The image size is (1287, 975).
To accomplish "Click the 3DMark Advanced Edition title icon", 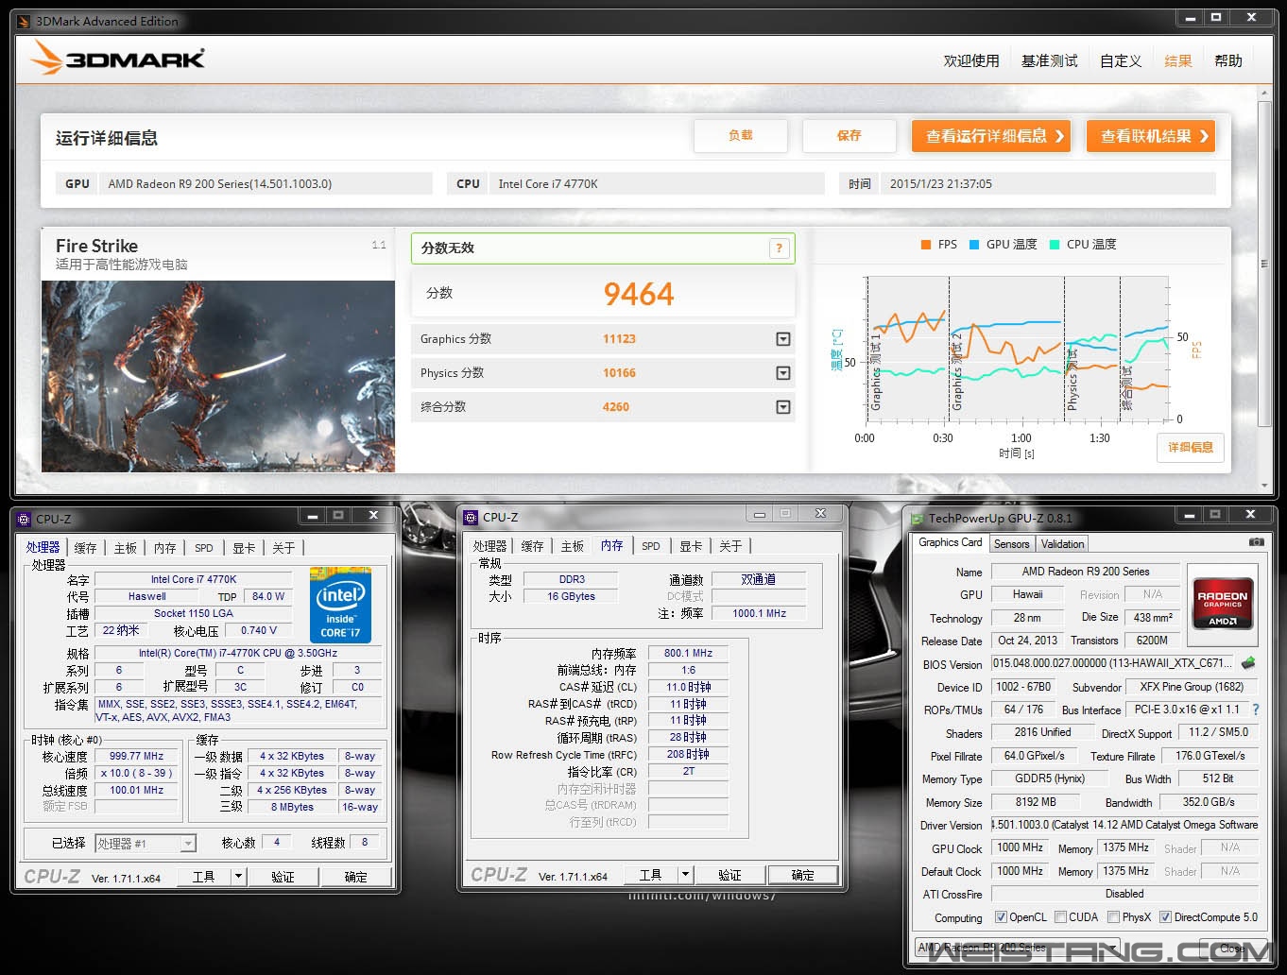I will 25,21.
